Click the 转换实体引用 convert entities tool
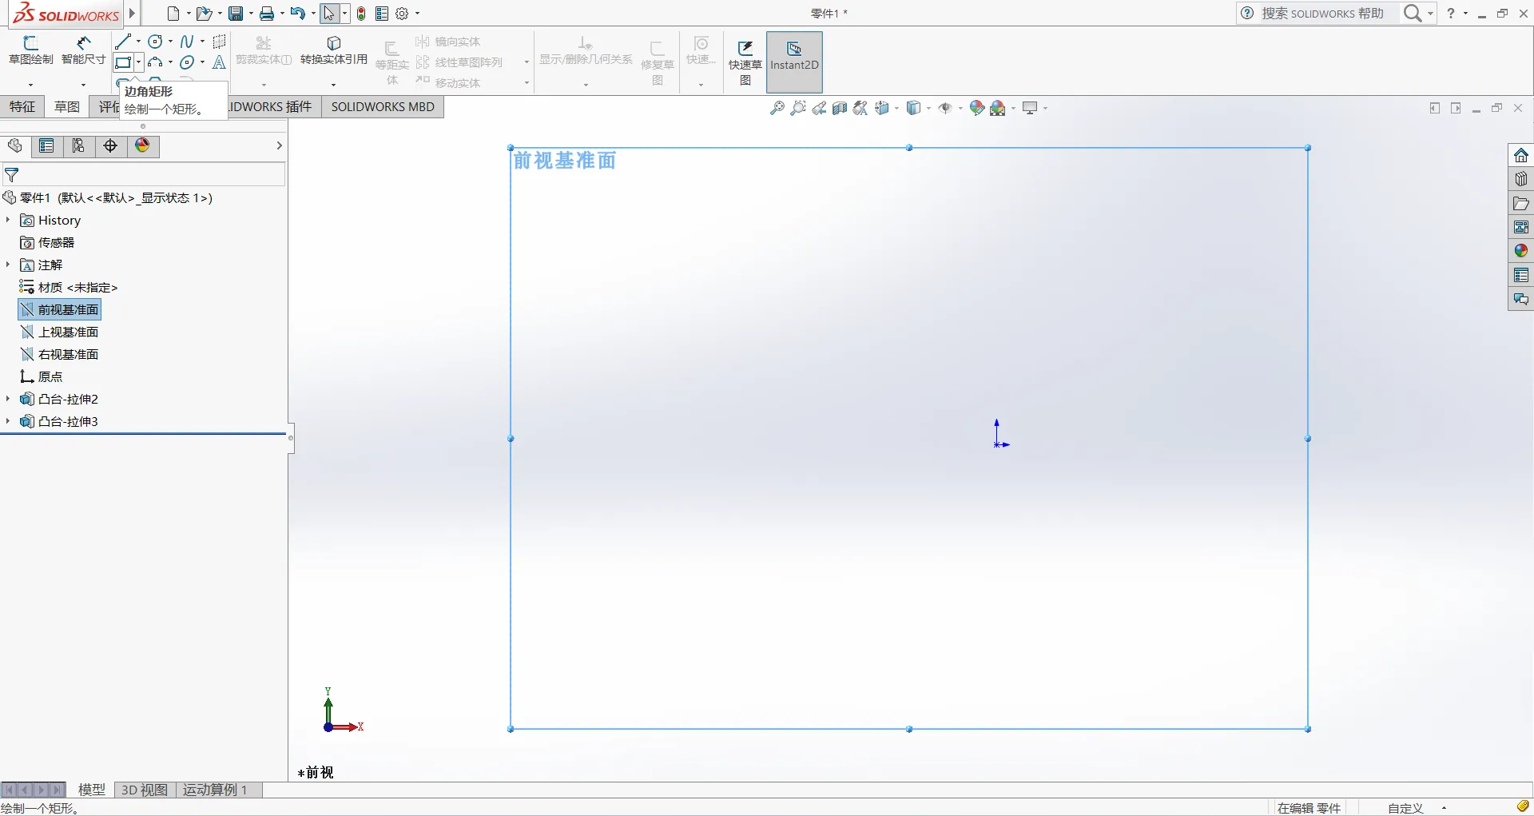The width and height of the screenshot is (1534, 816). (334, 50)
